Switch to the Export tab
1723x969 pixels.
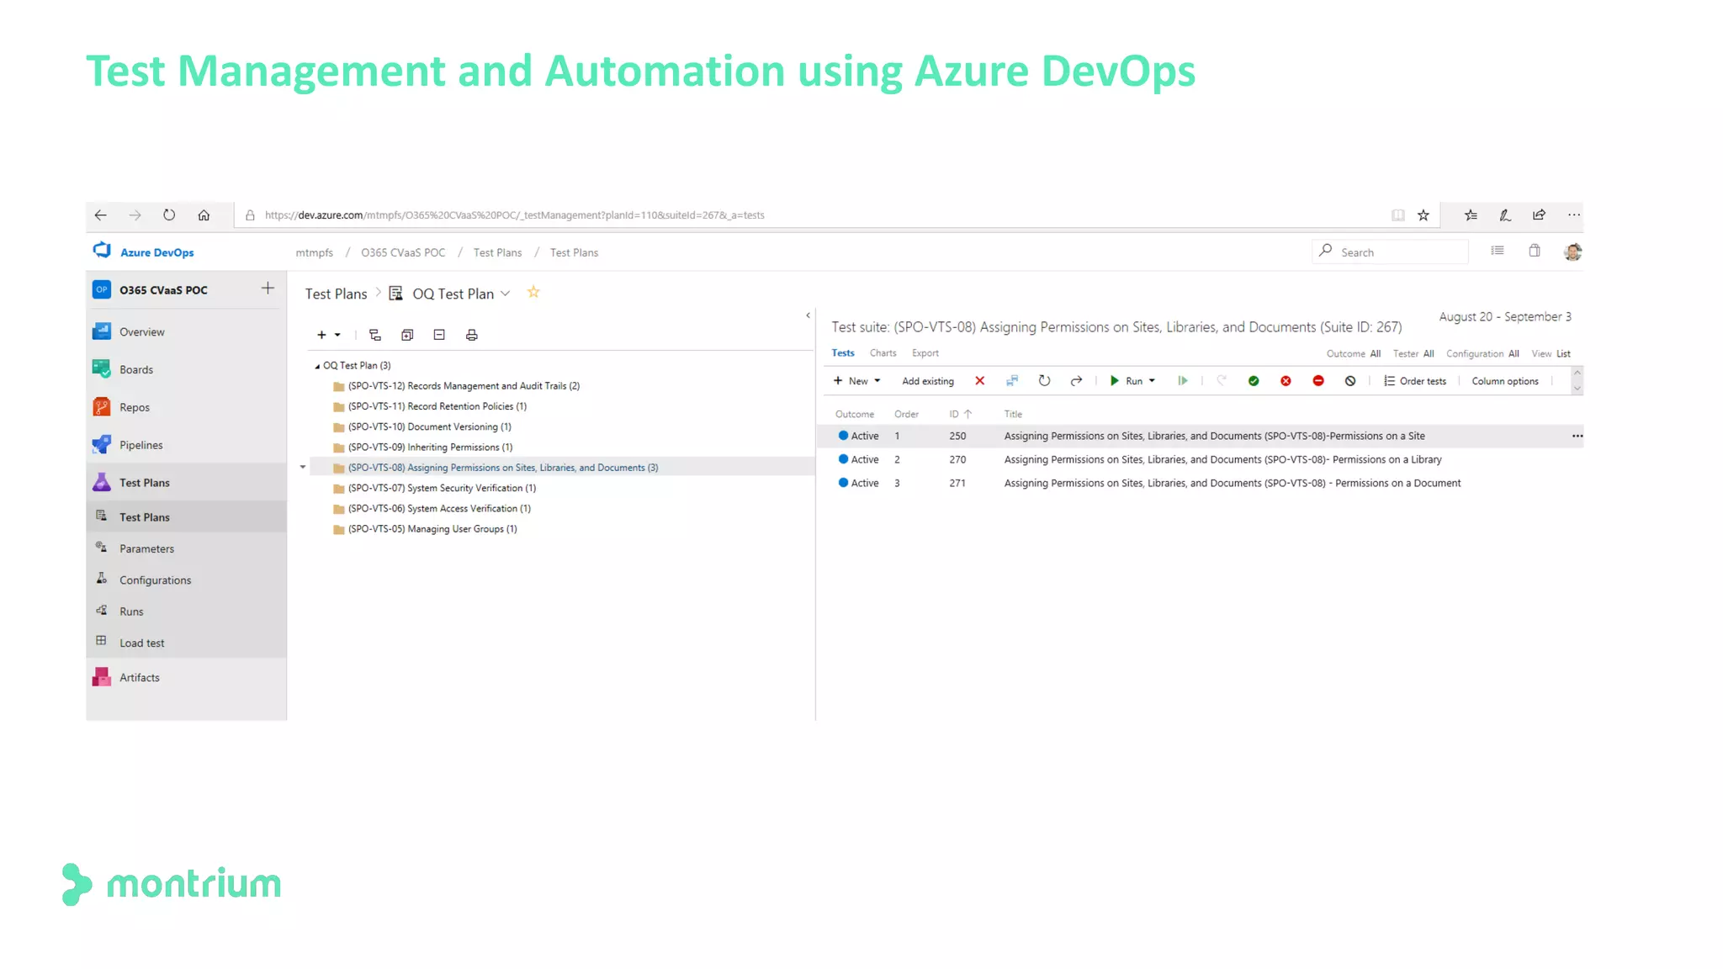coord(925,353)
